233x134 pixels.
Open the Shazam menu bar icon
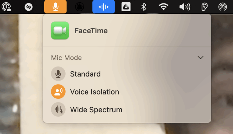[29, 7]
